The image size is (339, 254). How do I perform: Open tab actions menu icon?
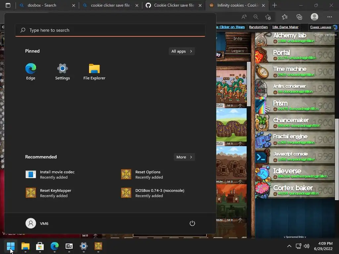point(8,5)
